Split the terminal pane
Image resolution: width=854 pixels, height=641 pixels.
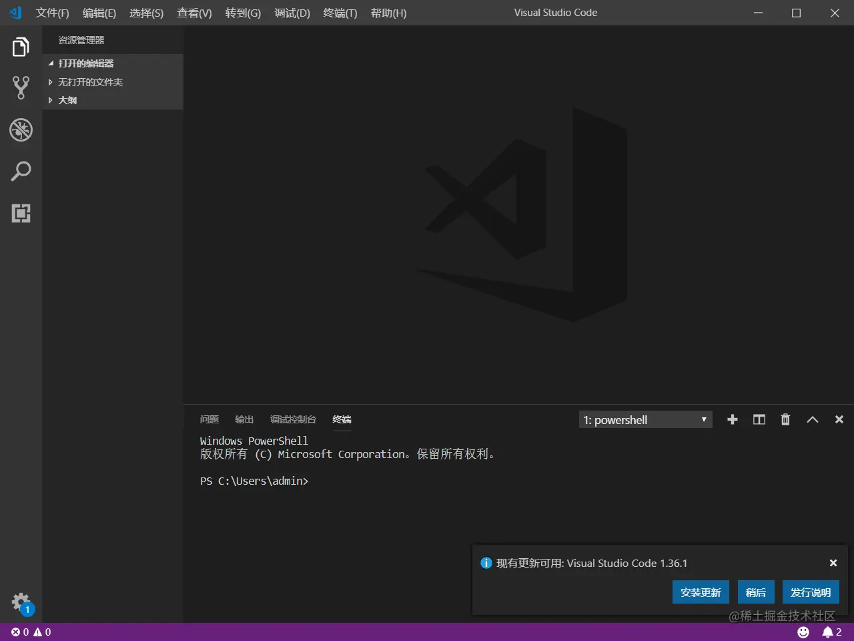coord(759,419)
